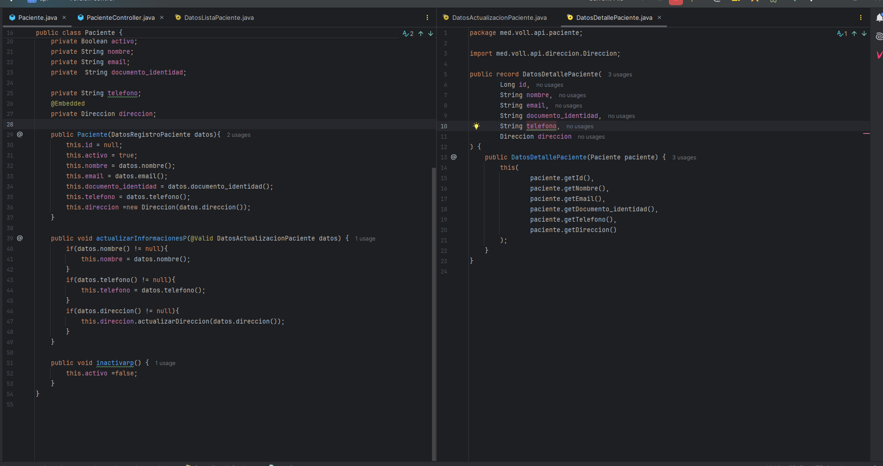Click 'no usages' hint beside documento_identidad

pos(621,116)
